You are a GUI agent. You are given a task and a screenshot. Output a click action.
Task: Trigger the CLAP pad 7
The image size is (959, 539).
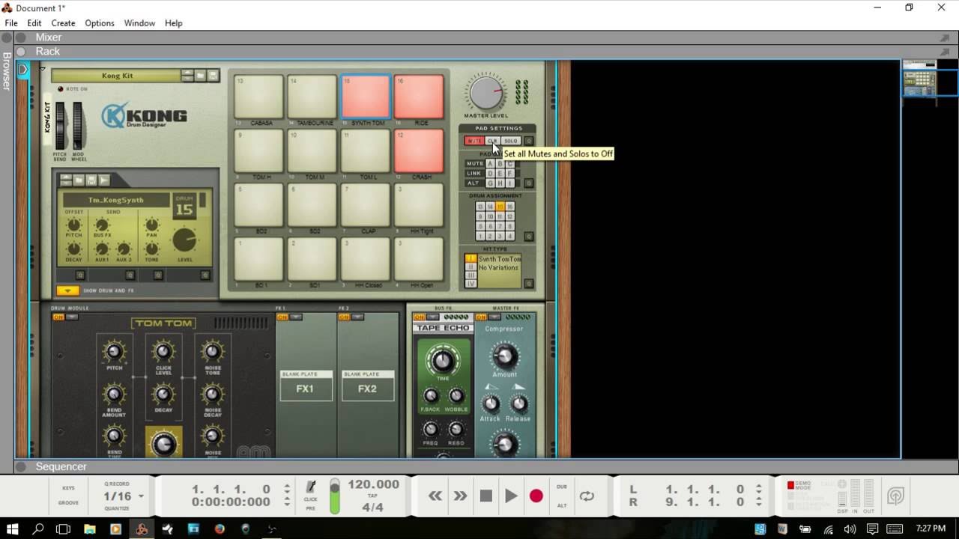pos(366,205)
